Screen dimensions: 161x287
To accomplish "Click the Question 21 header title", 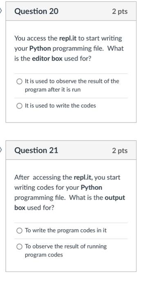I will pyautogui.click(x=36, y=150).
